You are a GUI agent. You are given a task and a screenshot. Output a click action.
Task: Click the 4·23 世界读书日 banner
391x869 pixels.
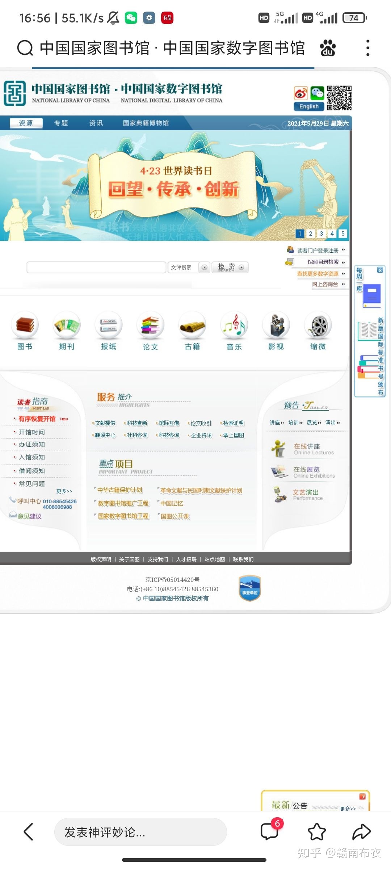(175, 185)
